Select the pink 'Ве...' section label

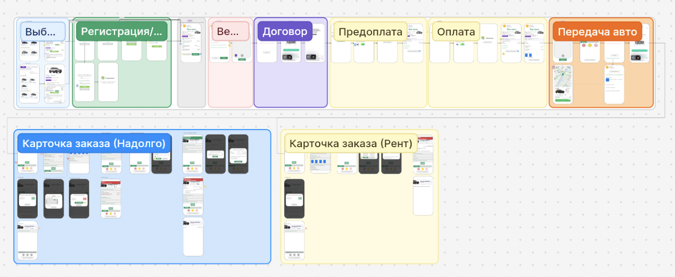(x=231, y=32)
